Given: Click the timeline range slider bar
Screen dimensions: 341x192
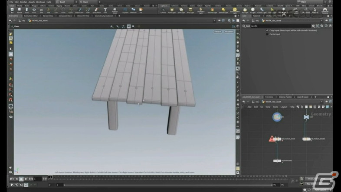Looking at the screenshot, I should coord(168,185).
